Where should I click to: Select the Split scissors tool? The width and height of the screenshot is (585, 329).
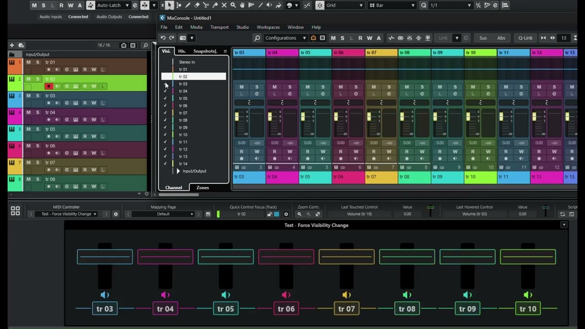pyautogui.click(x=206, y=5)
